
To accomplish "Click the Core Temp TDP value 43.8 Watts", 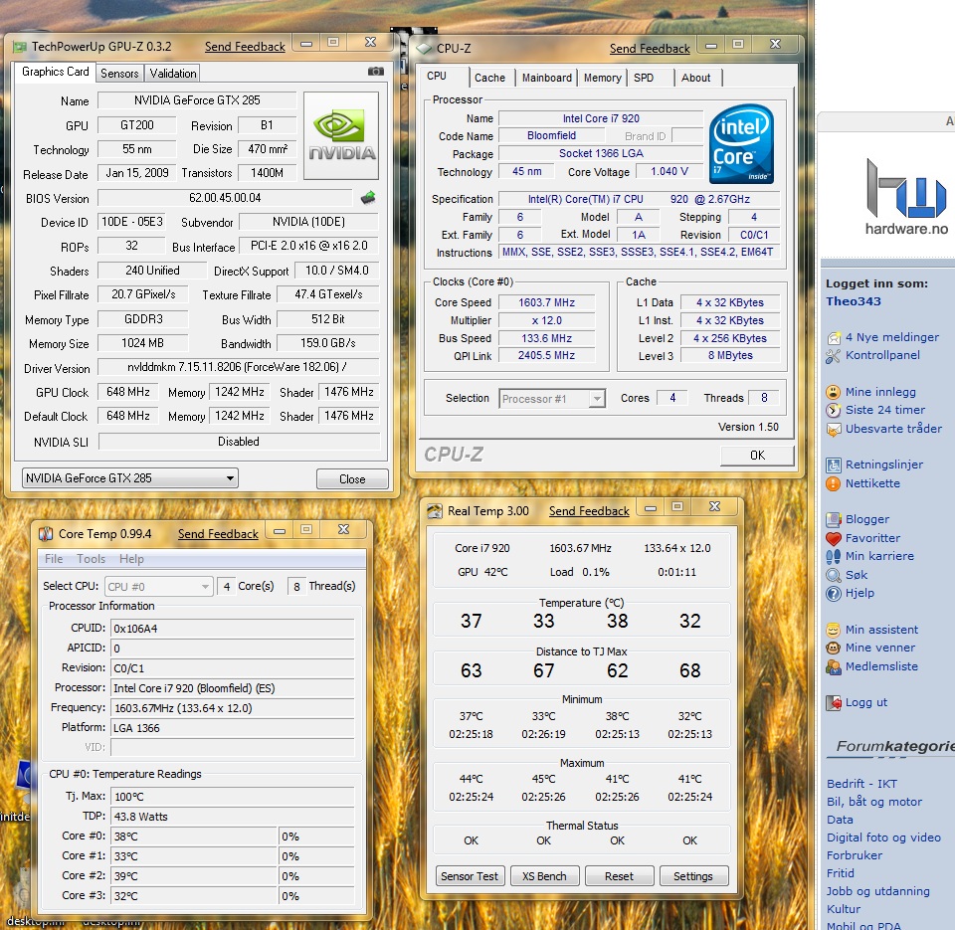I will pos(233,816).
